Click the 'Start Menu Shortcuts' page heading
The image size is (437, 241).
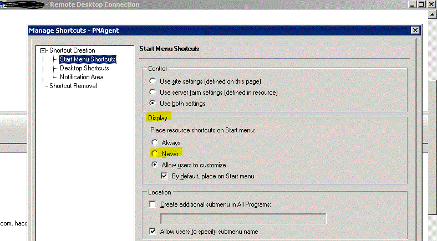point(169,48)
